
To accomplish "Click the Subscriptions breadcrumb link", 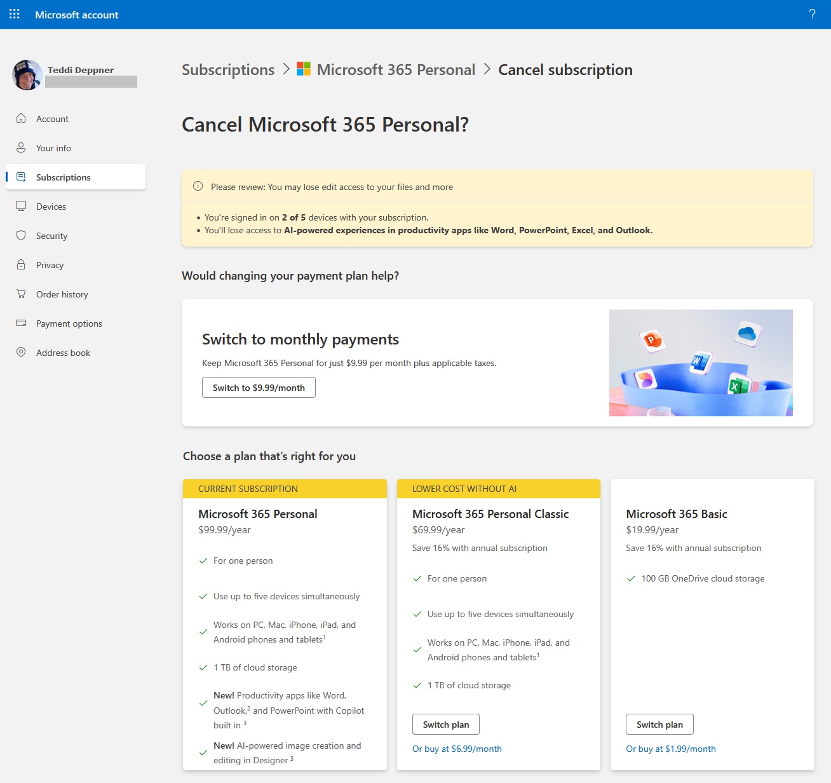I will click(228, 69).
